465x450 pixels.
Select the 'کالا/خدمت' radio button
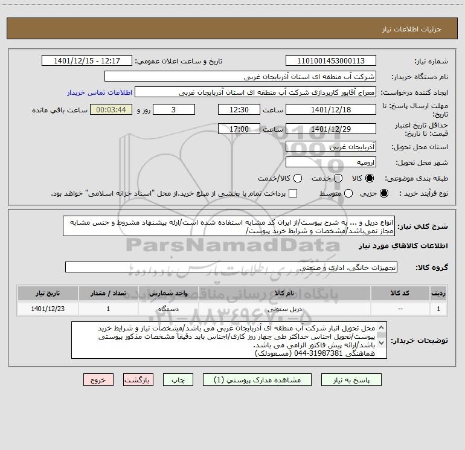point(298,178)
